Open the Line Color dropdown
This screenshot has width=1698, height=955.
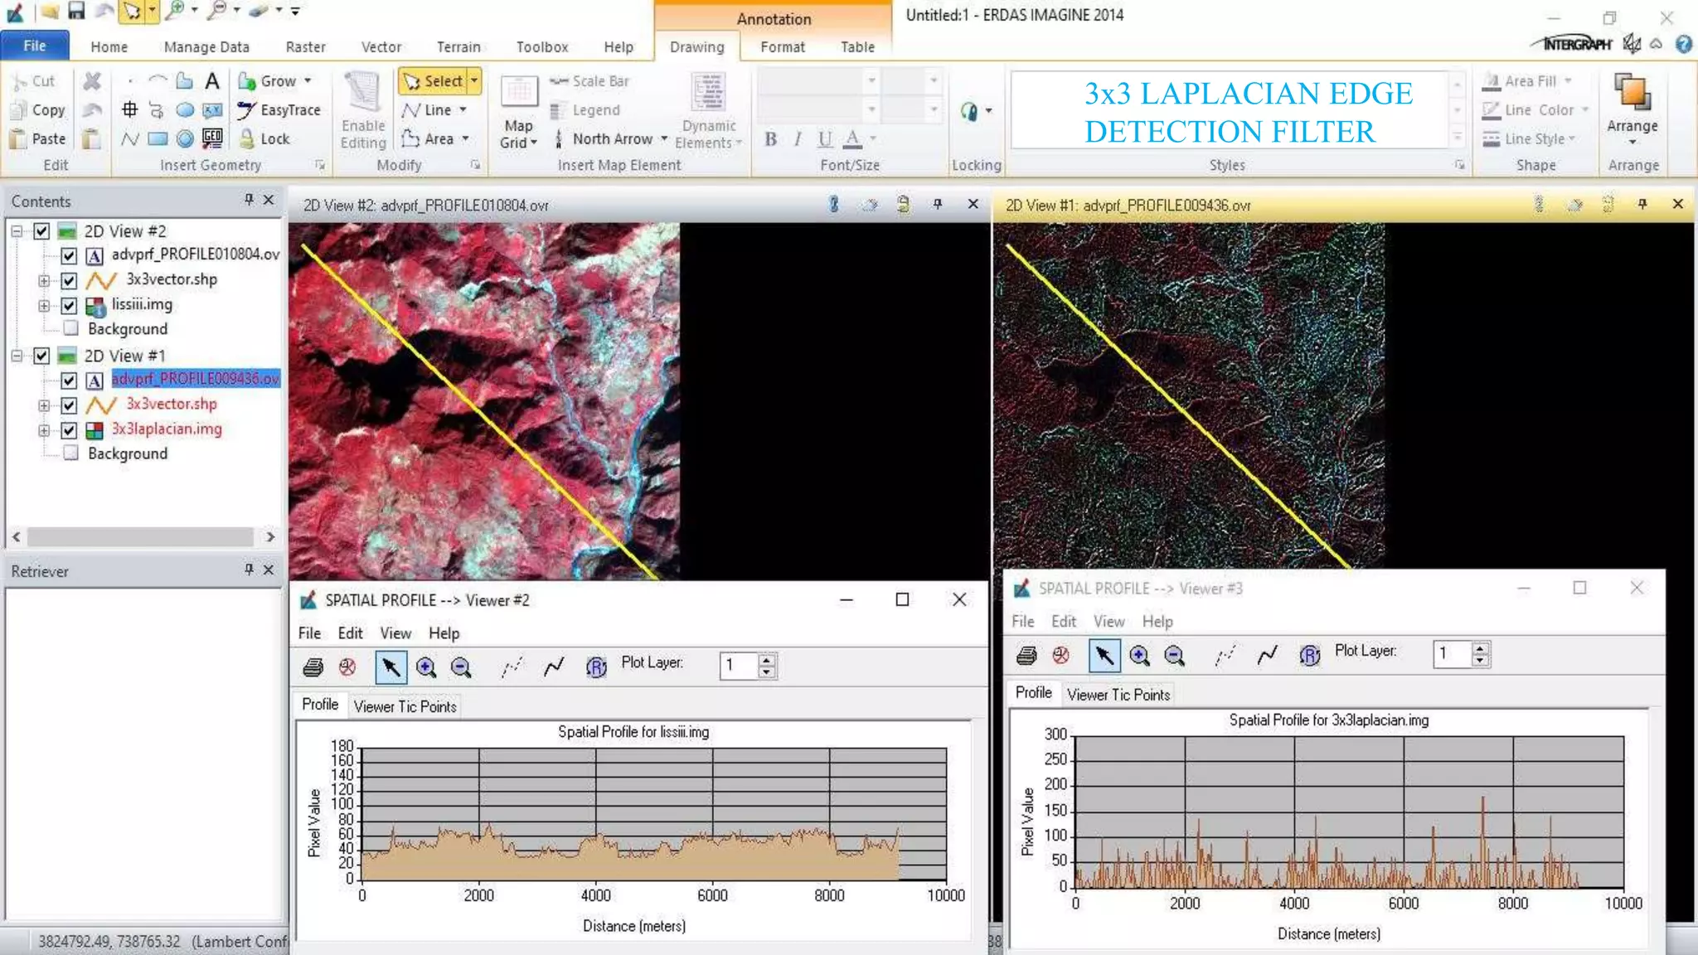pyautogui.click(x=1584, y=110)
